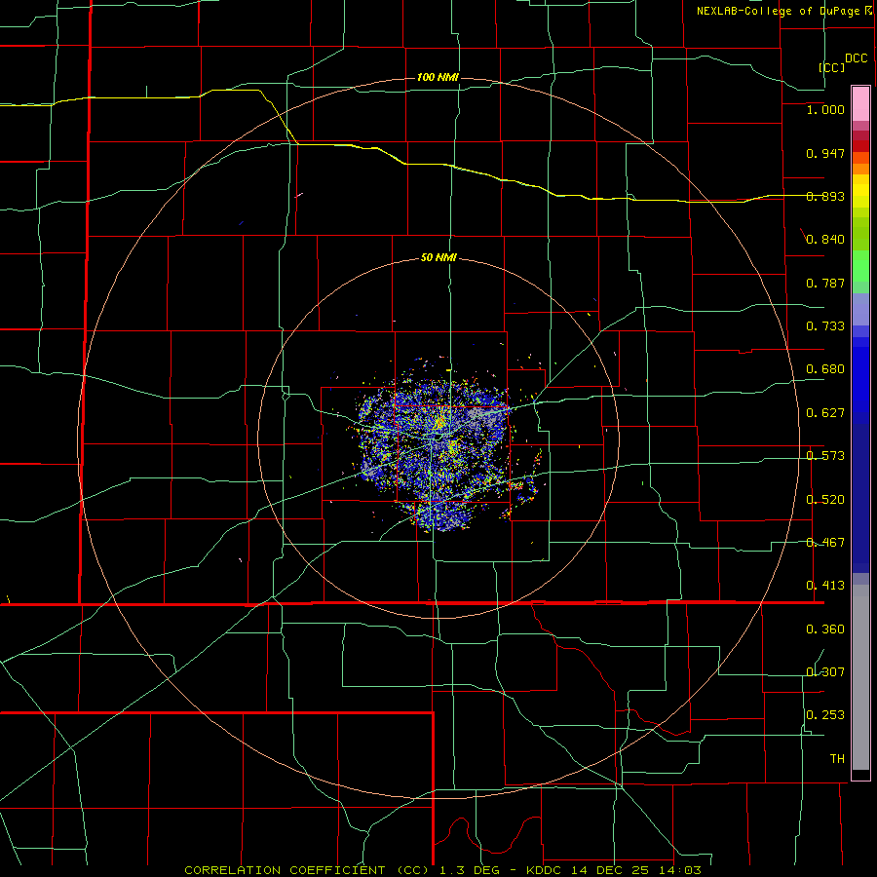This screenshot has height=877, width=877.
Task: Click the TH threshold label
Action: tap(837, 759)
